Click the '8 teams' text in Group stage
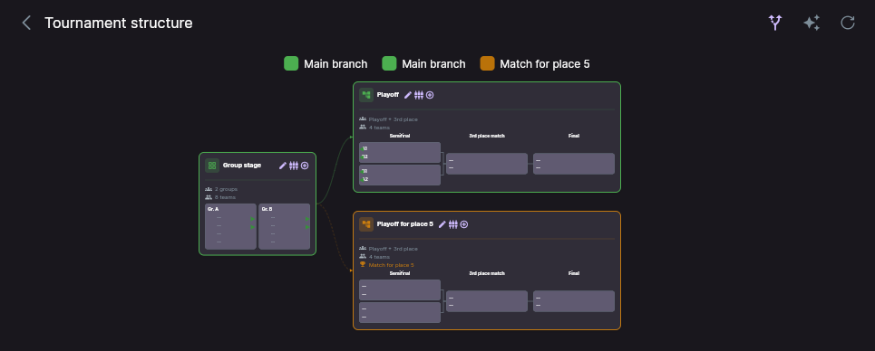 click(225, 197)
